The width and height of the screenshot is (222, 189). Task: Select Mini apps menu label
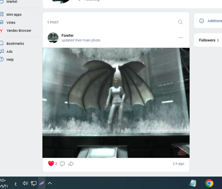14,15
